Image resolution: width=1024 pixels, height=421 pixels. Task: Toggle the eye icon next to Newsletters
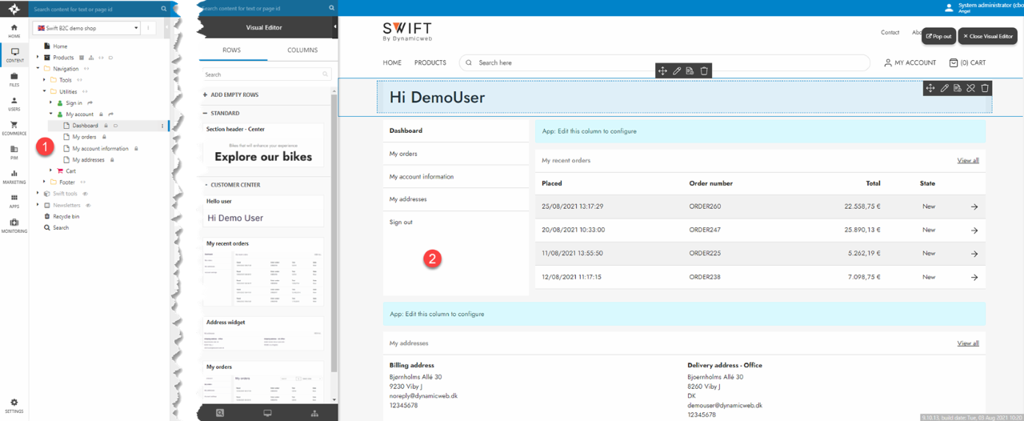tap(89, 205)
